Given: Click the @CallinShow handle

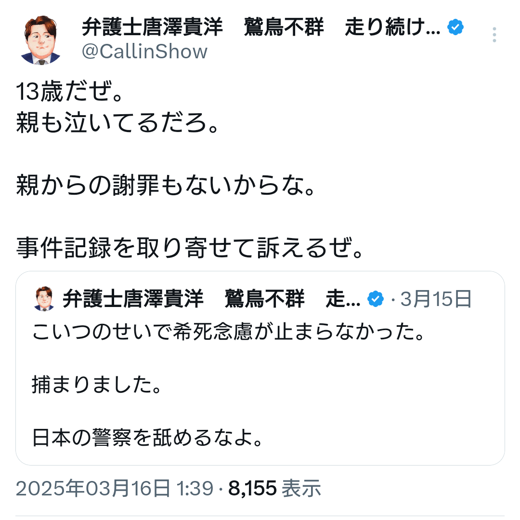Looking at the screenshot, I should coord(144,52).
